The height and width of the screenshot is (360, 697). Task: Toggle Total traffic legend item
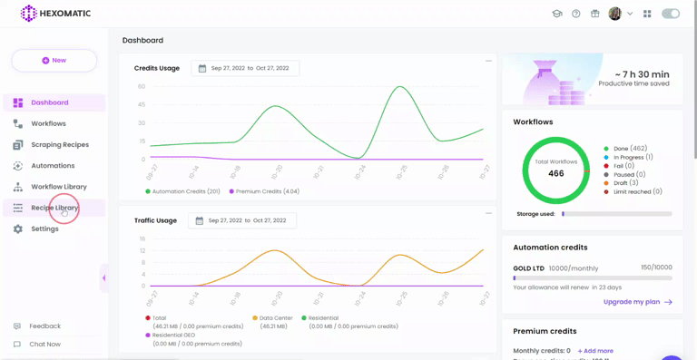click(194, 322)
